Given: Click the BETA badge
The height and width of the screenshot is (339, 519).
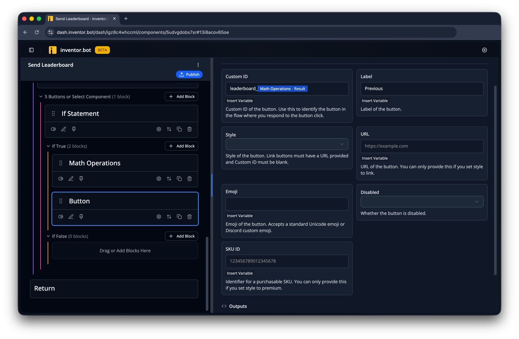Looking at the screenshot, I should [102, 50].
